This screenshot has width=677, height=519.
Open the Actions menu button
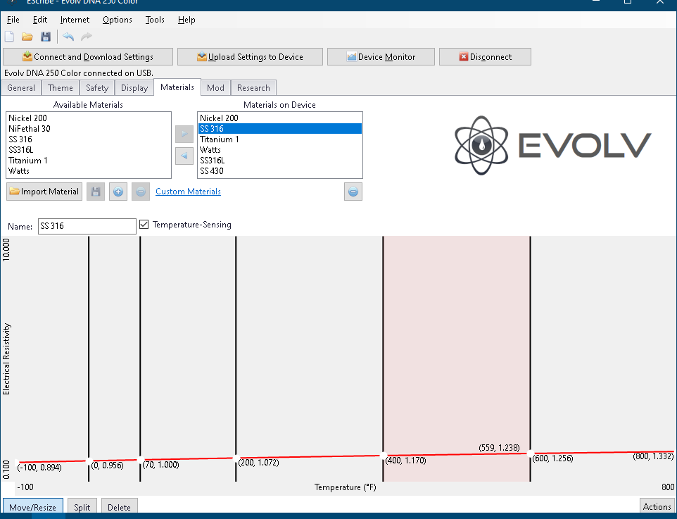click(x=657, y=506)
